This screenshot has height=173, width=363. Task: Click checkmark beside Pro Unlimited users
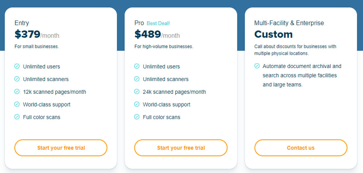tap(137, 66)
